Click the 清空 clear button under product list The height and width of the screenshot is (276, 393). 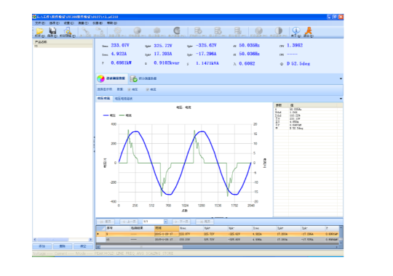coord(83,246)
